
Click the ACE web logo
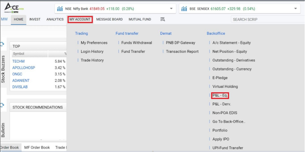coord(14,8)
